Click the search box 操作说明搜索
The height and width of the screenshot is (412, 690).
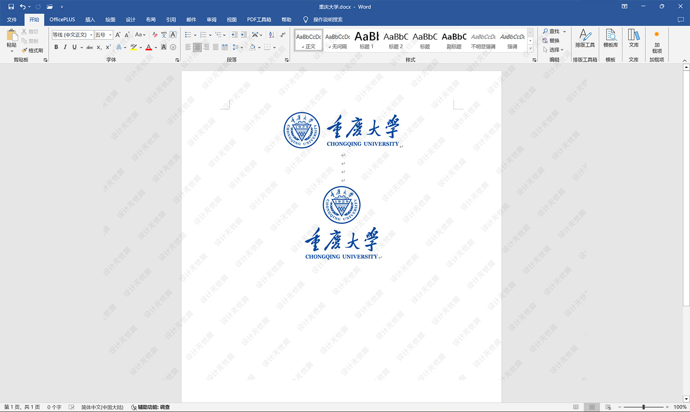tap(328, 19)
